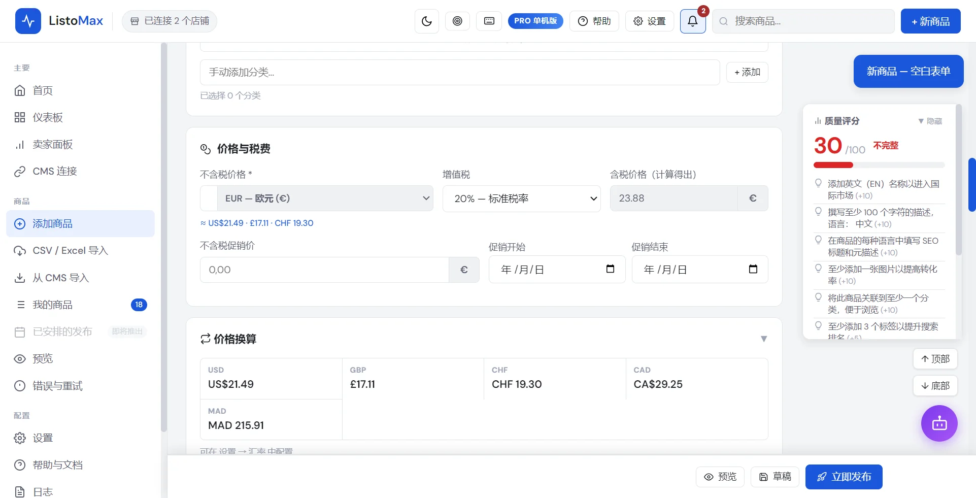Click the ListoMax logo icon
This screenshot has height=498, width=976.
tap(28, 21)
